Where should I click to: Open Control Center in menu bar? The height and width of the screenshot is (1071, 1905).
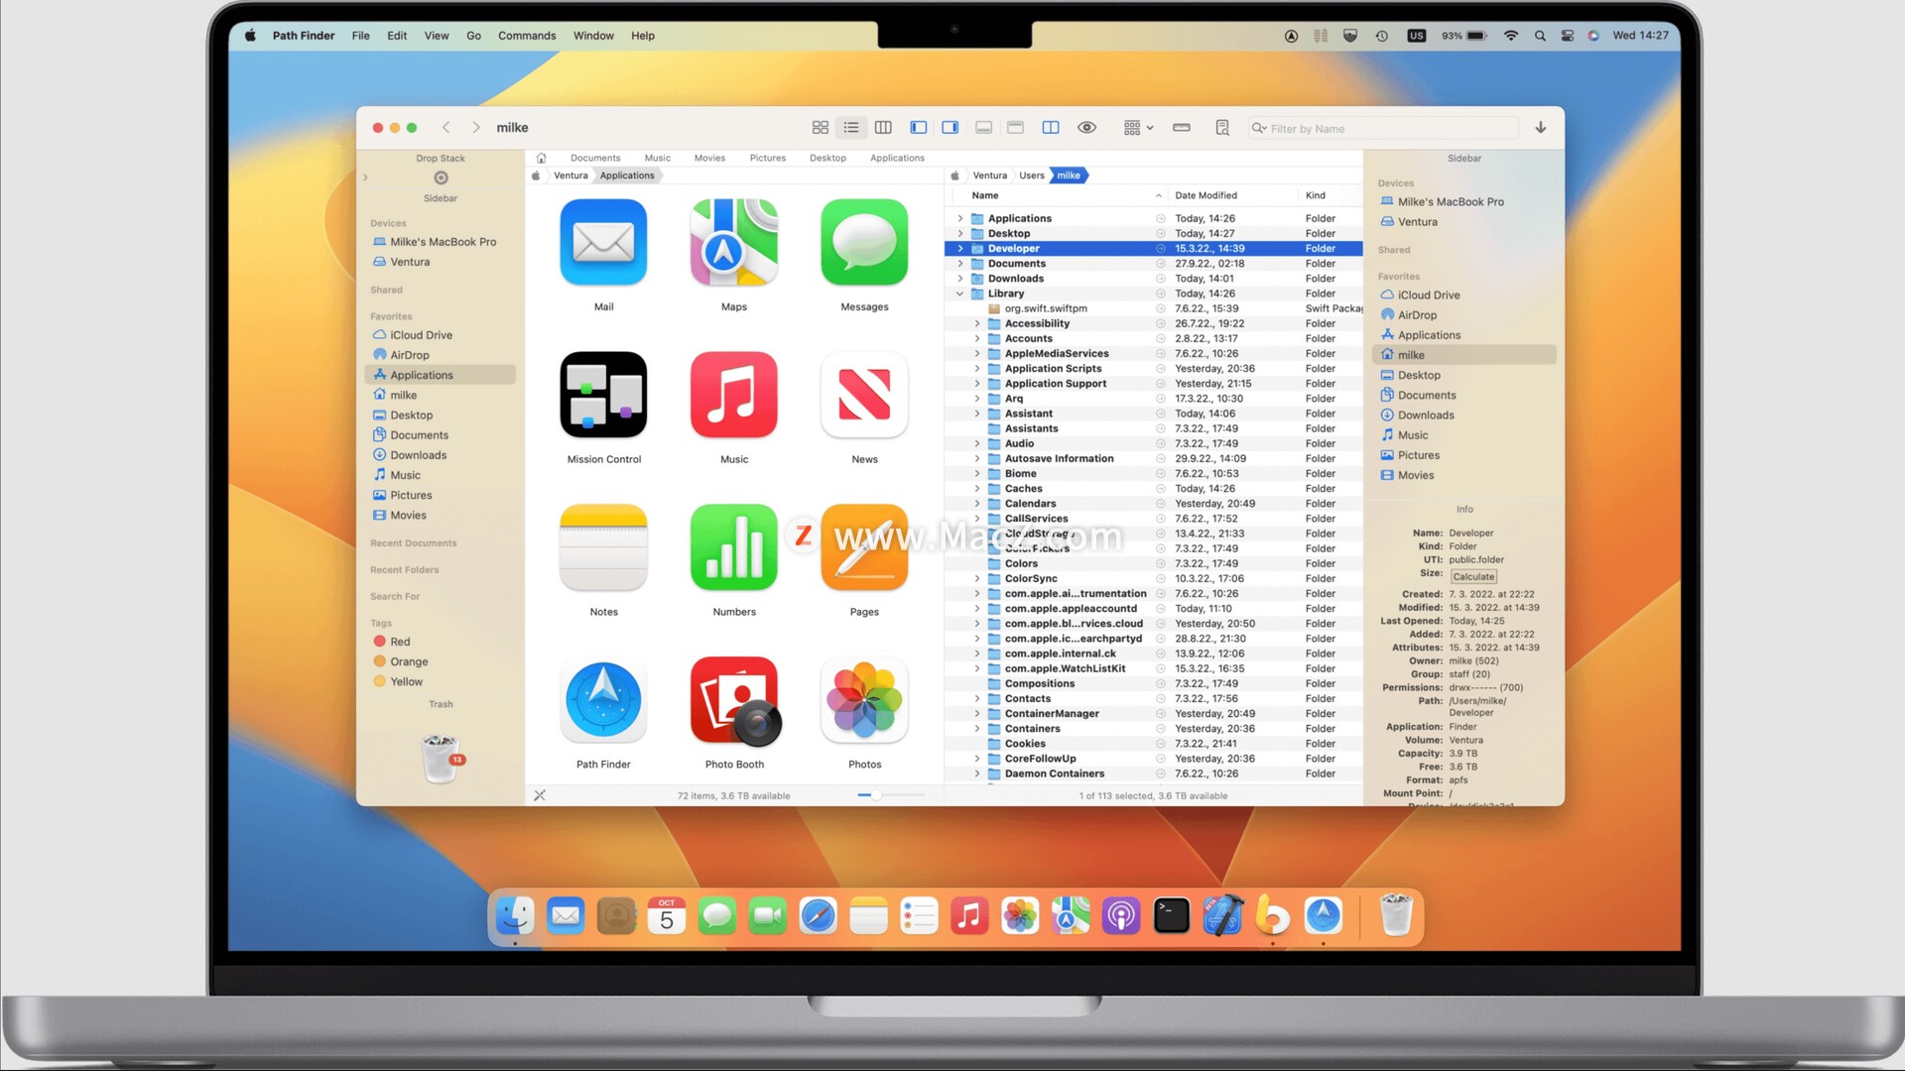(x=1568, y=36)
